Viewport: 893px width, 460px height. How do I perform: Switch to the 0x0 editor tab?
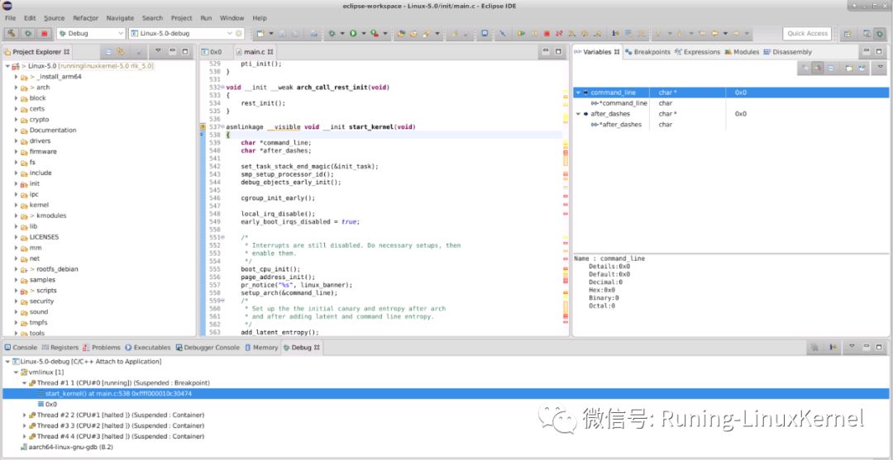point(212,52)
